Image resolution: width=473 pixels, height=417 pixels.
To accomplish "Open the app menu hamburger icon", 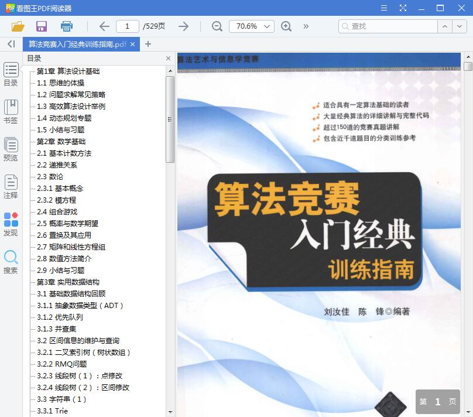I will (383, 8).
